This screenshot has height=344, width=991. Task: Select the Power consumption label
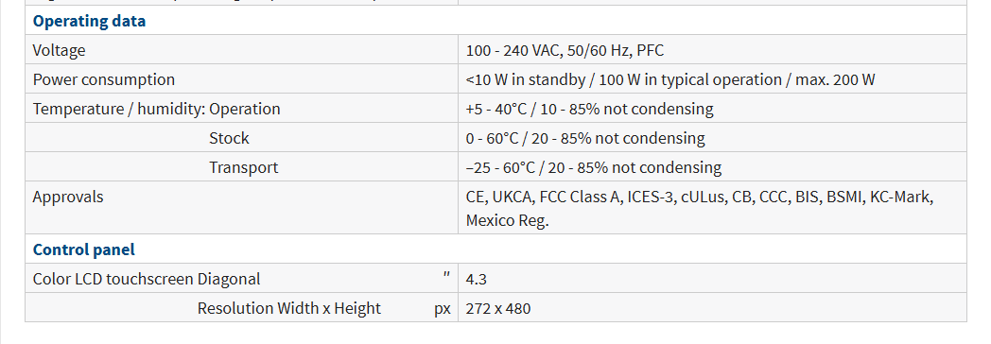pyautogui.click(x=104, y=79)
